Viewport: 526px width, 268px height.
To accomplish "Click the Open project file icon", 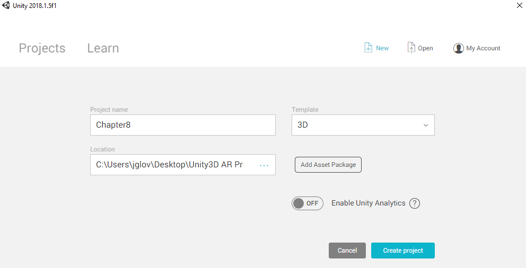I will coord(411,48).
